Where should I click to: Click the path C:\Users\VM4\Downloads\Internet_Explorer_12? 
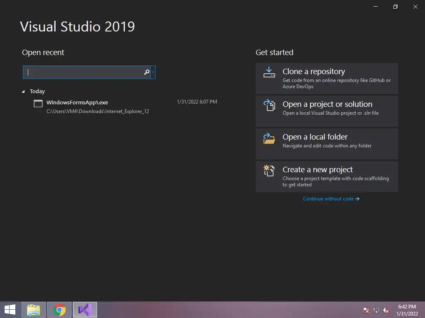pyautogui.click(x=98, y=111)
